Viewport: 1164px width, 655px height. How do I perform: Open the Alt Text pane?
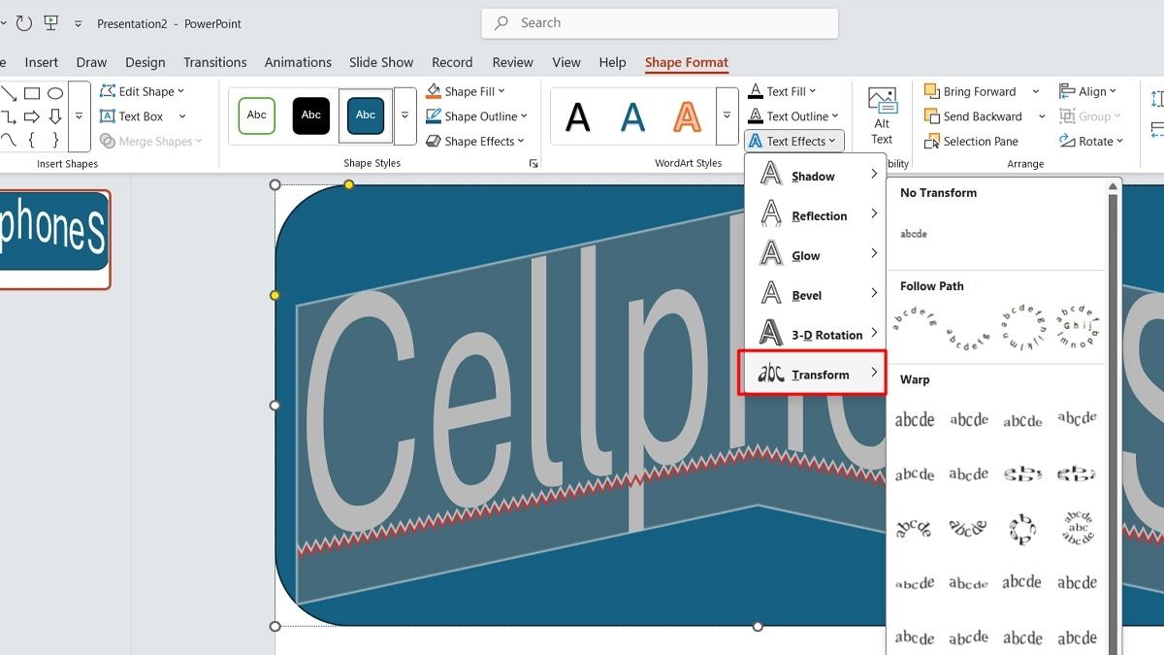pyautogui.click(x=882, y=116)
